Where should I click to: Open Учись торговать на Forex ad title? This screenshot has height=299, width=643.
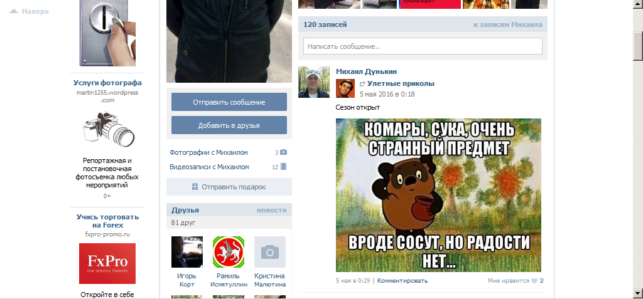[x=107, y=221]
